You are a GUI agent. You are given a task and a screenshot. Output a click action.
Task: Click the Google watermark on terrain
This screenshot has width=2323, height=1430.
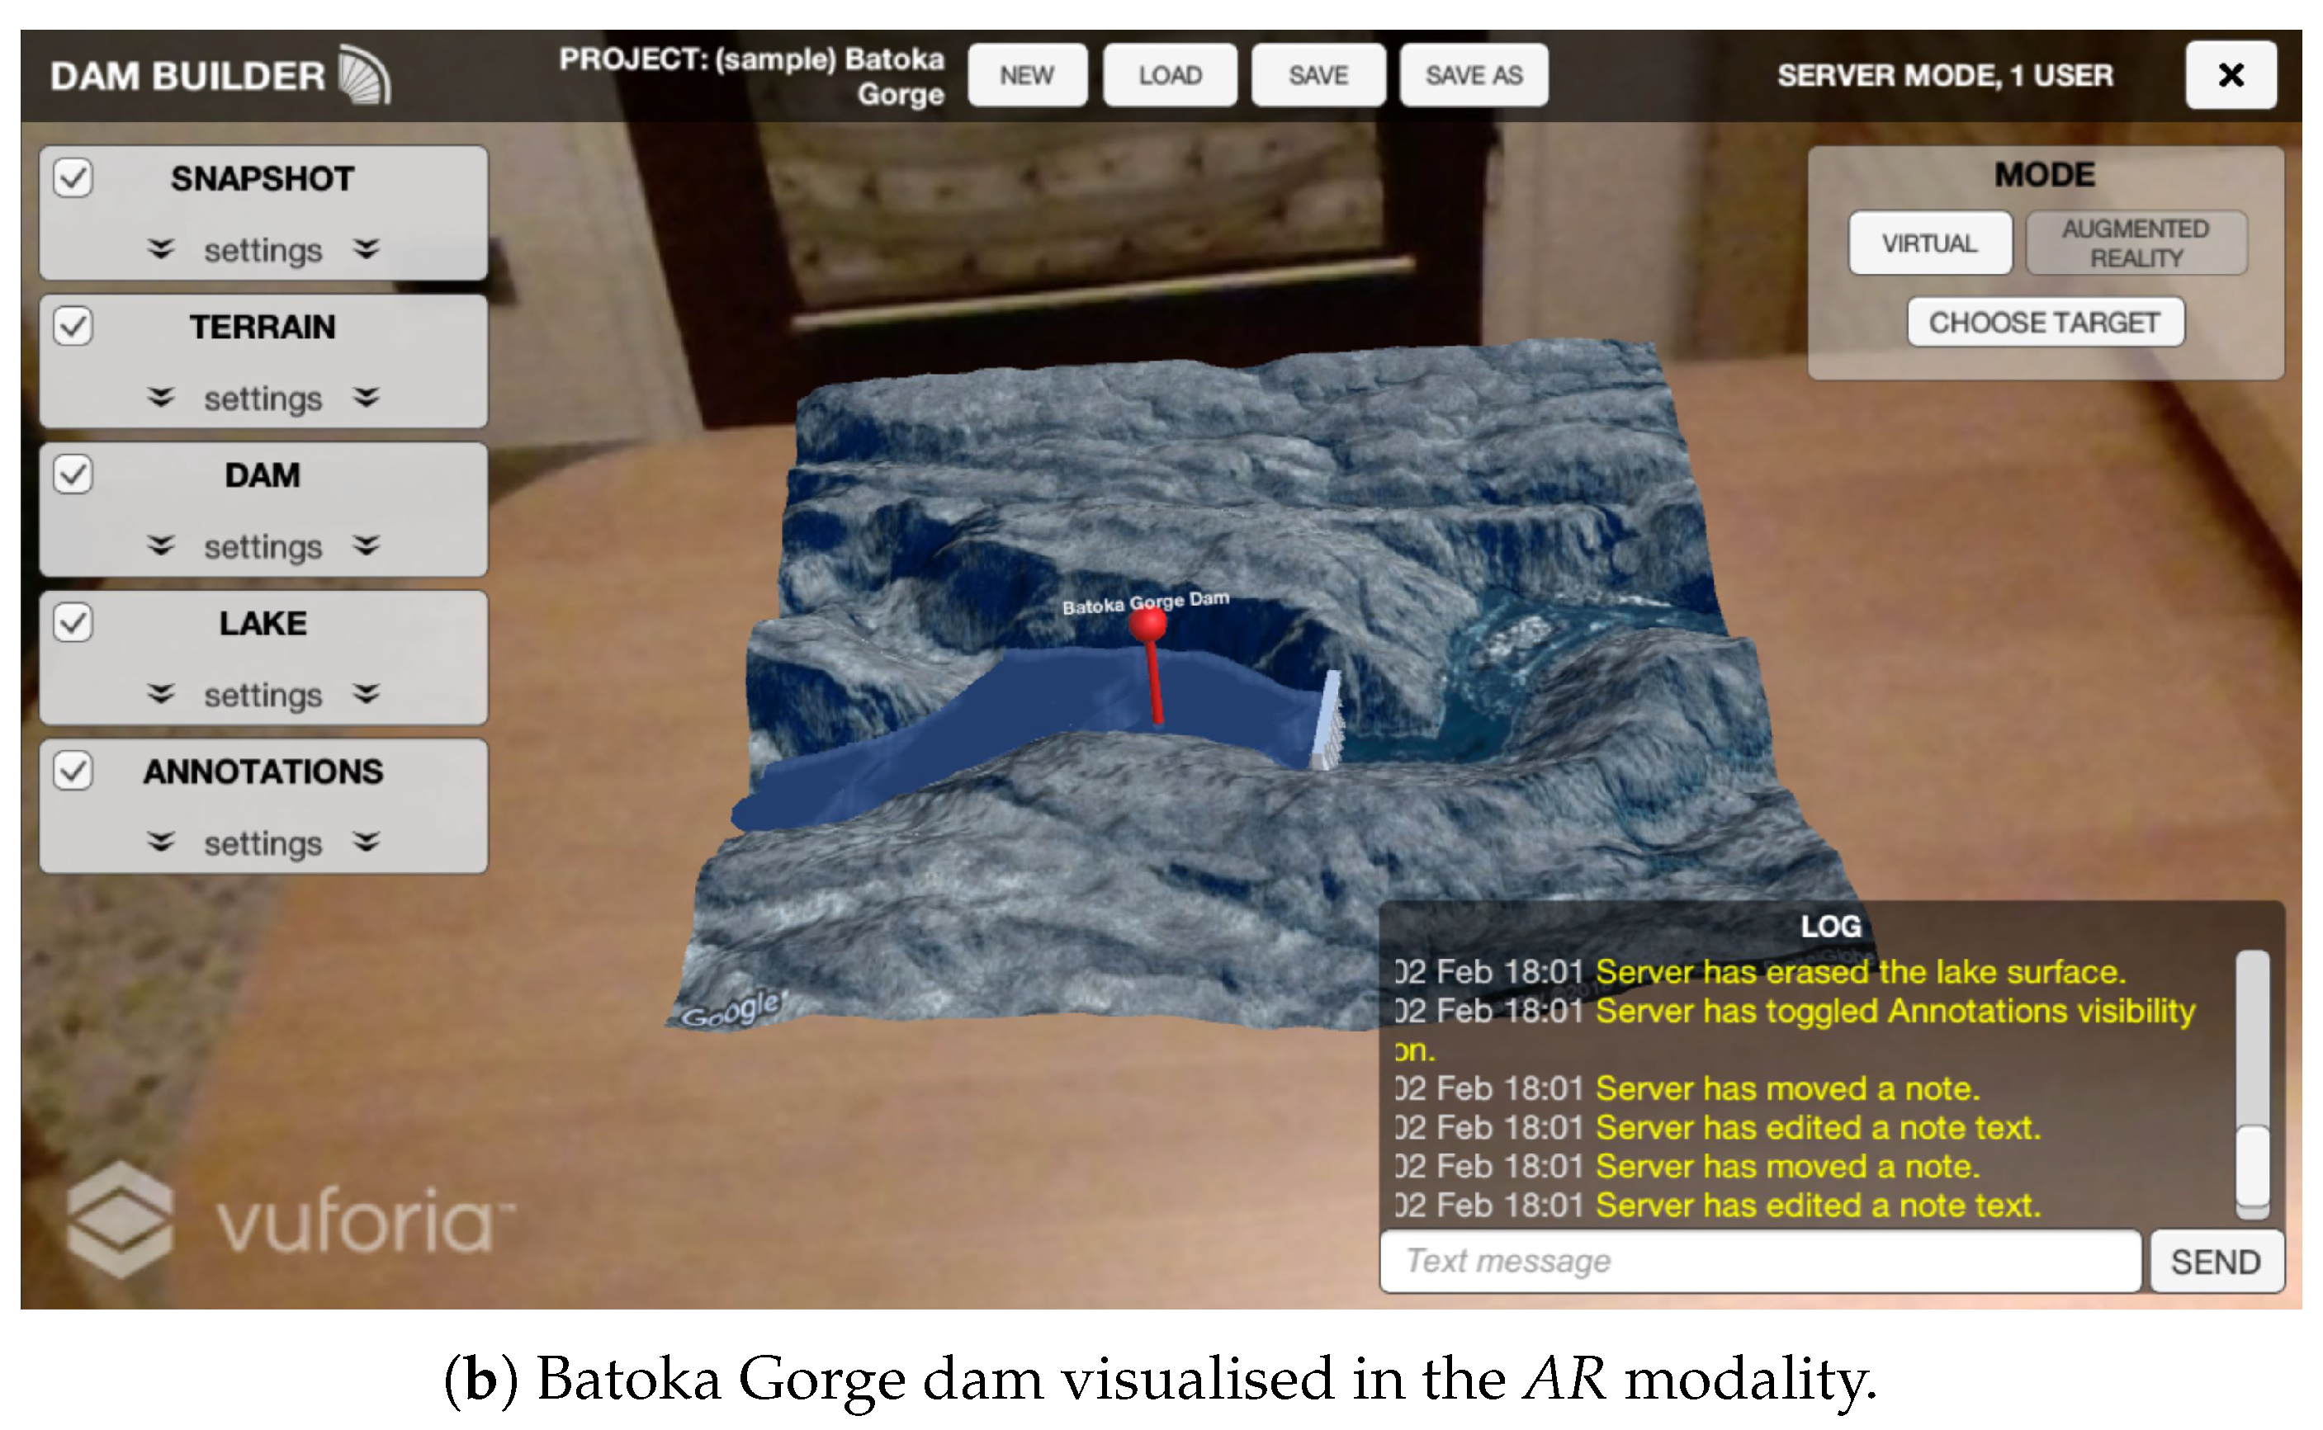(731, 1010)
